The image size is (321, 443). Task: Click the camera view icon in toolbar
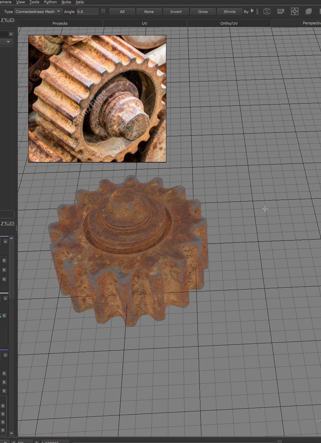coord(280,11)
